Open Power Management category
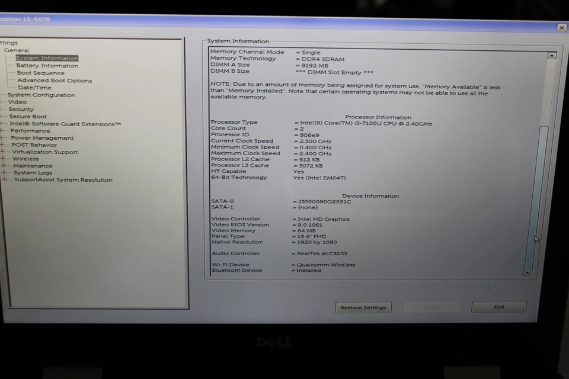Image resolution: width=569 pixels, height=379 pixels. coord(42,138)
